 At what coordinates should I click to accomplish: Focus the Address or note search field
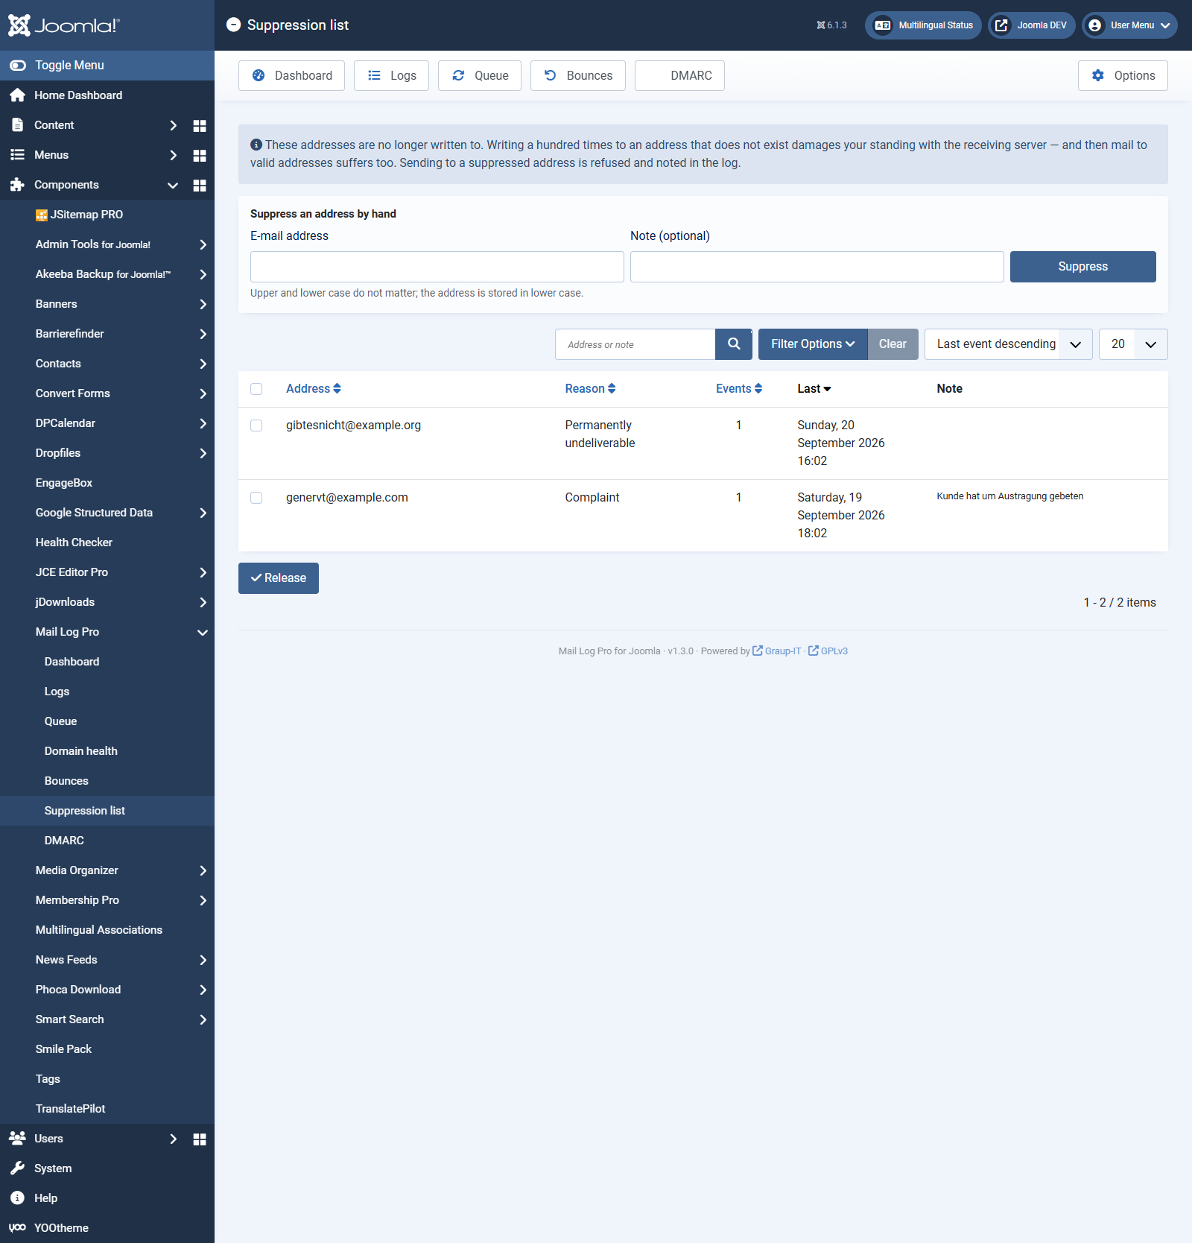(635, 344)
